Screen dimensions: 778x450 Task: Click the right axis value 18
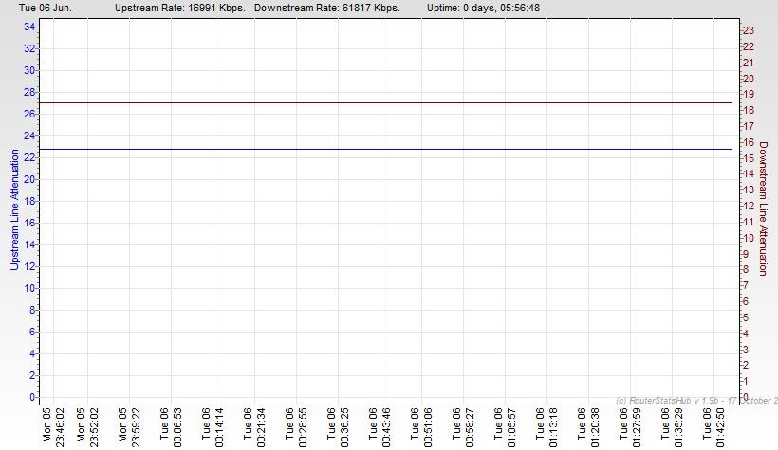pyautogui.click(x=749, y=111)
